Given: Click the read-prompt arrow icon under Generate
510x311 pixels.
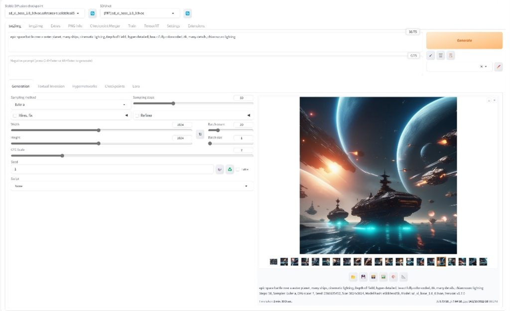Looking at the screenshot, I should [x=431, y=56].
